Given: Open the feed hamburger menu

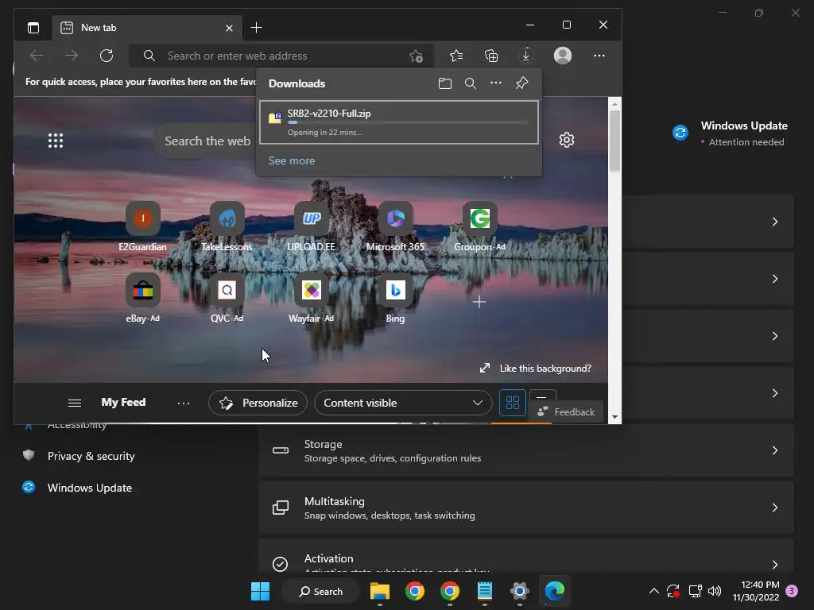Looking at the screenshot, I should 75,403.
